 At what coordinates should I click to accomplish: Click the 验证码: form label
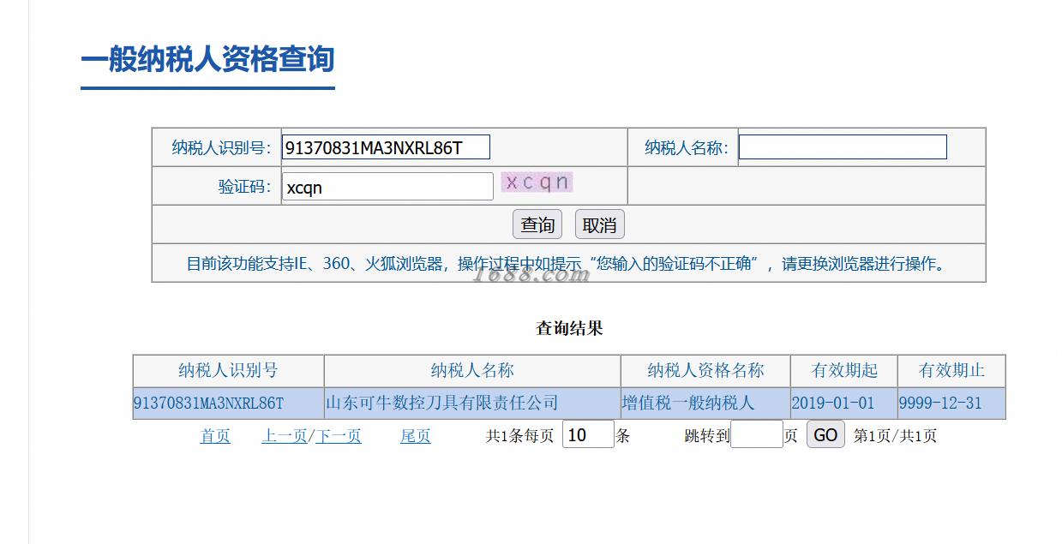pyautogui.click(x=244, y=187)
